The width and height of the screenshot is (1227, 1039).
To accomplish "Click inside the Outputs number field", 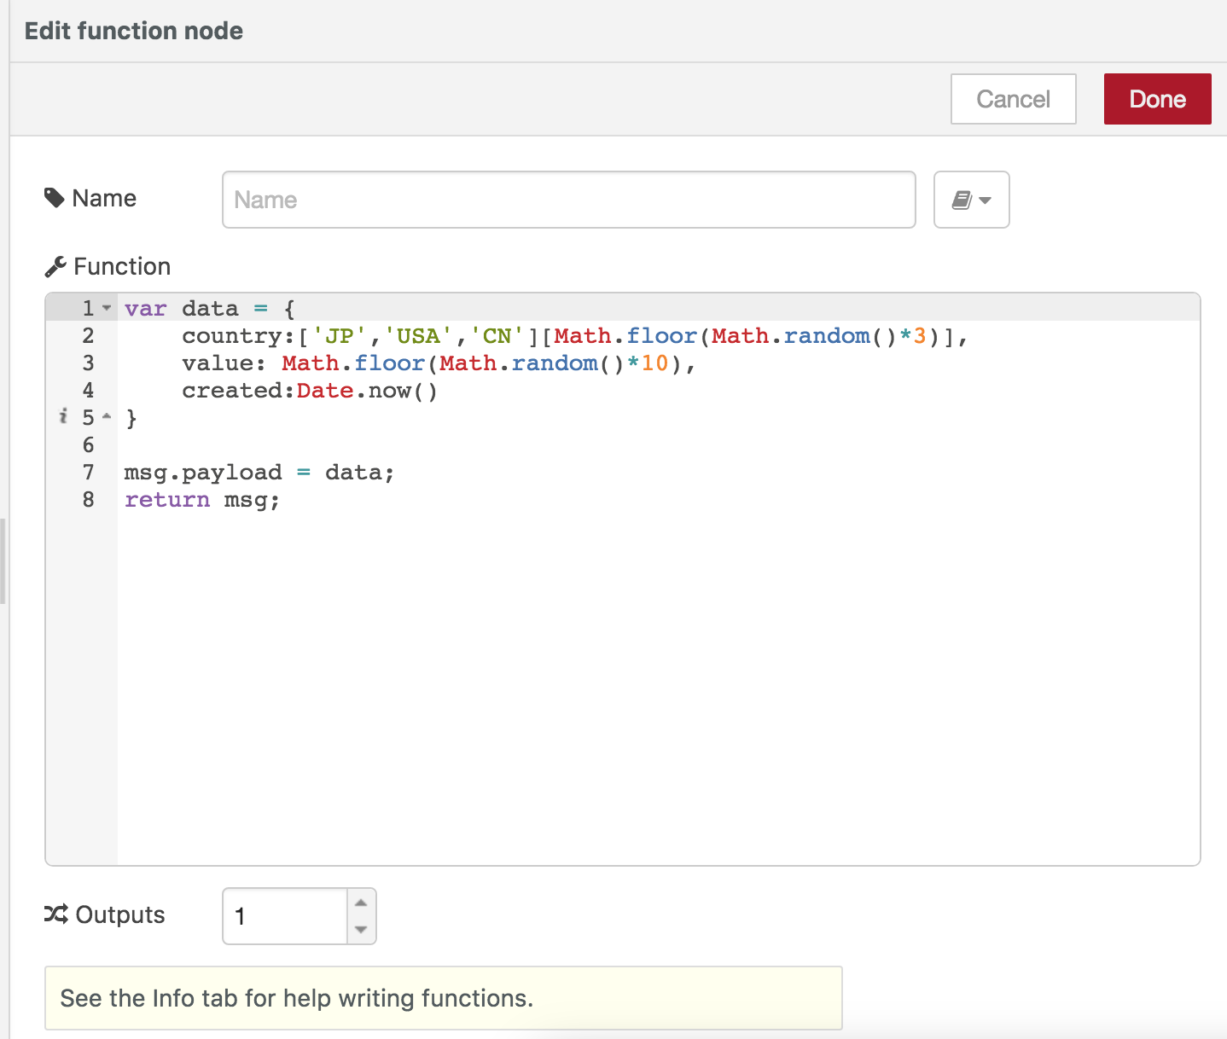I will [x=284, y=916].
